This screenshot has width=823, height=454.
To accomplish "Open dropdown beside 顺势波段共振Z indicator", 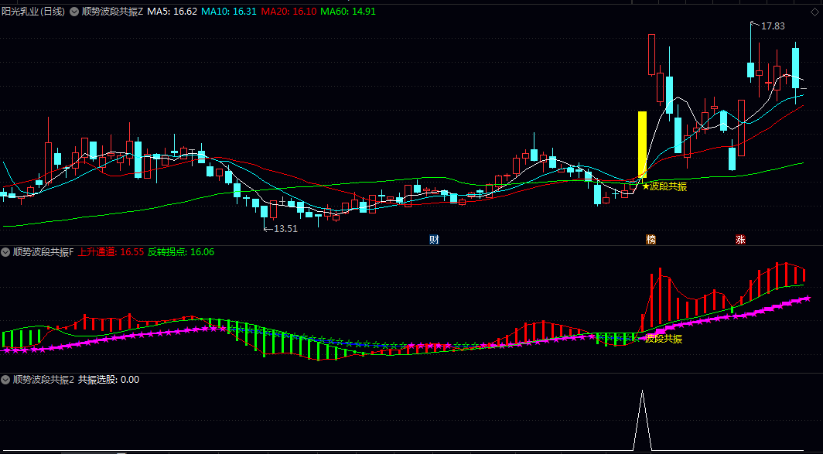I will click(x=74, y=11).
